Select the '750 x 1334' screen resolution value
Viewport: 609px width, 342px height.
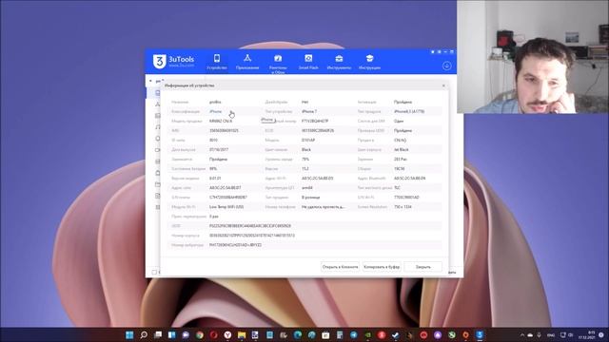click(x=403, y=207)
